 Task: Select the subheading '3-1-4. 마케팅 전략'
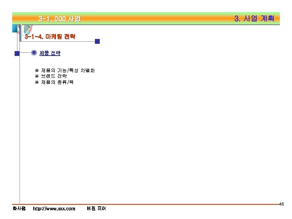coord(50,36)
